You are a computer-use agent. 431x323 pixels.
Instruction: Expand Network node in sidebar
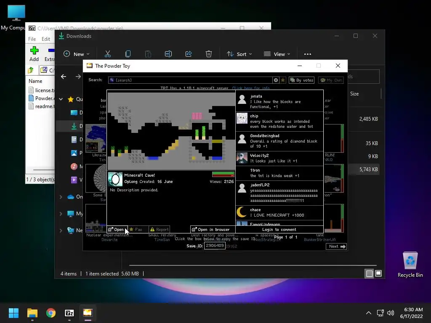(61, 230)
